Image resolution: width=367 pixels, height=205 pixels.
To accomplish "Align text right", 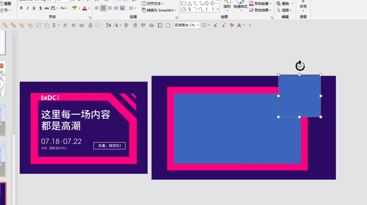I will click(x=110, y=8).
